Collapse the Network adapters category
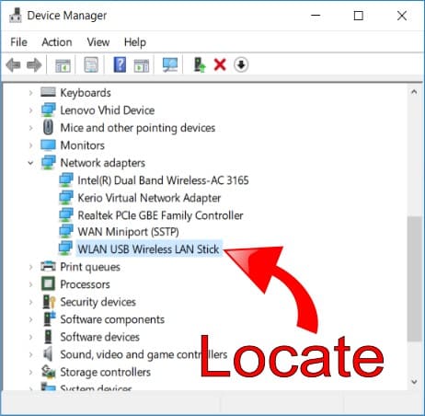The width and height of the screenshot is (425, 416). pyautogui.click(x=30, y=163)
